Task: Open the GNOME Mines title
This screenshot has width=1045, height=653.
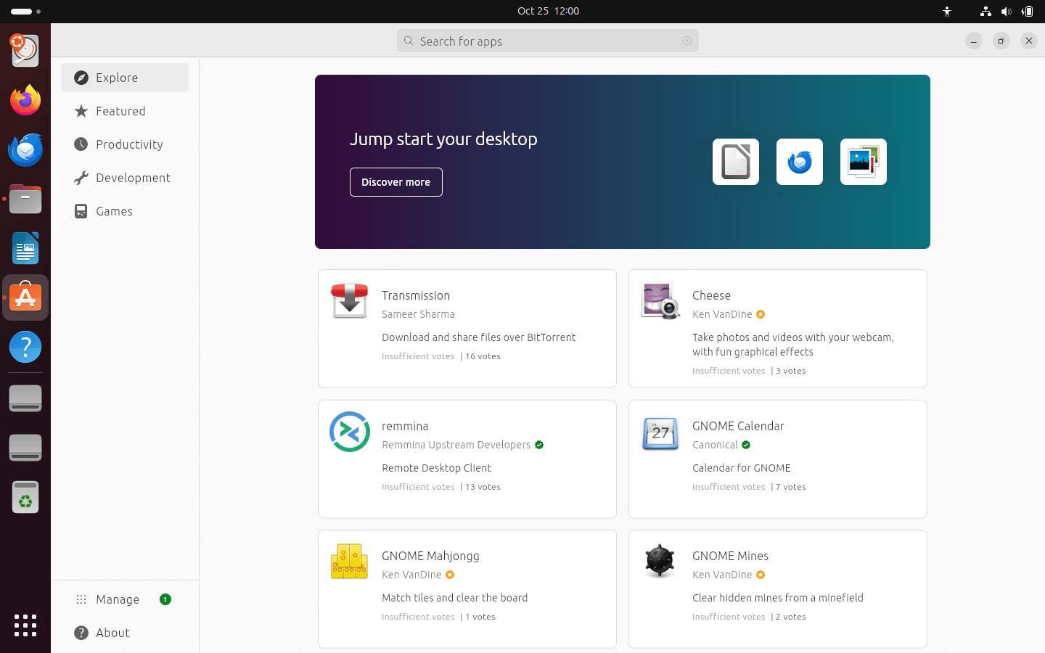Action: (x=730, y=556)
